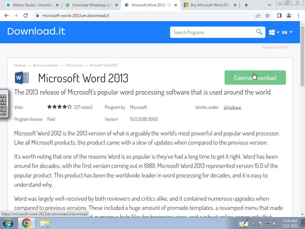Screen dimensions: 305x229
Task: Click the Action Center flag icon
Action: pos(261,224)
